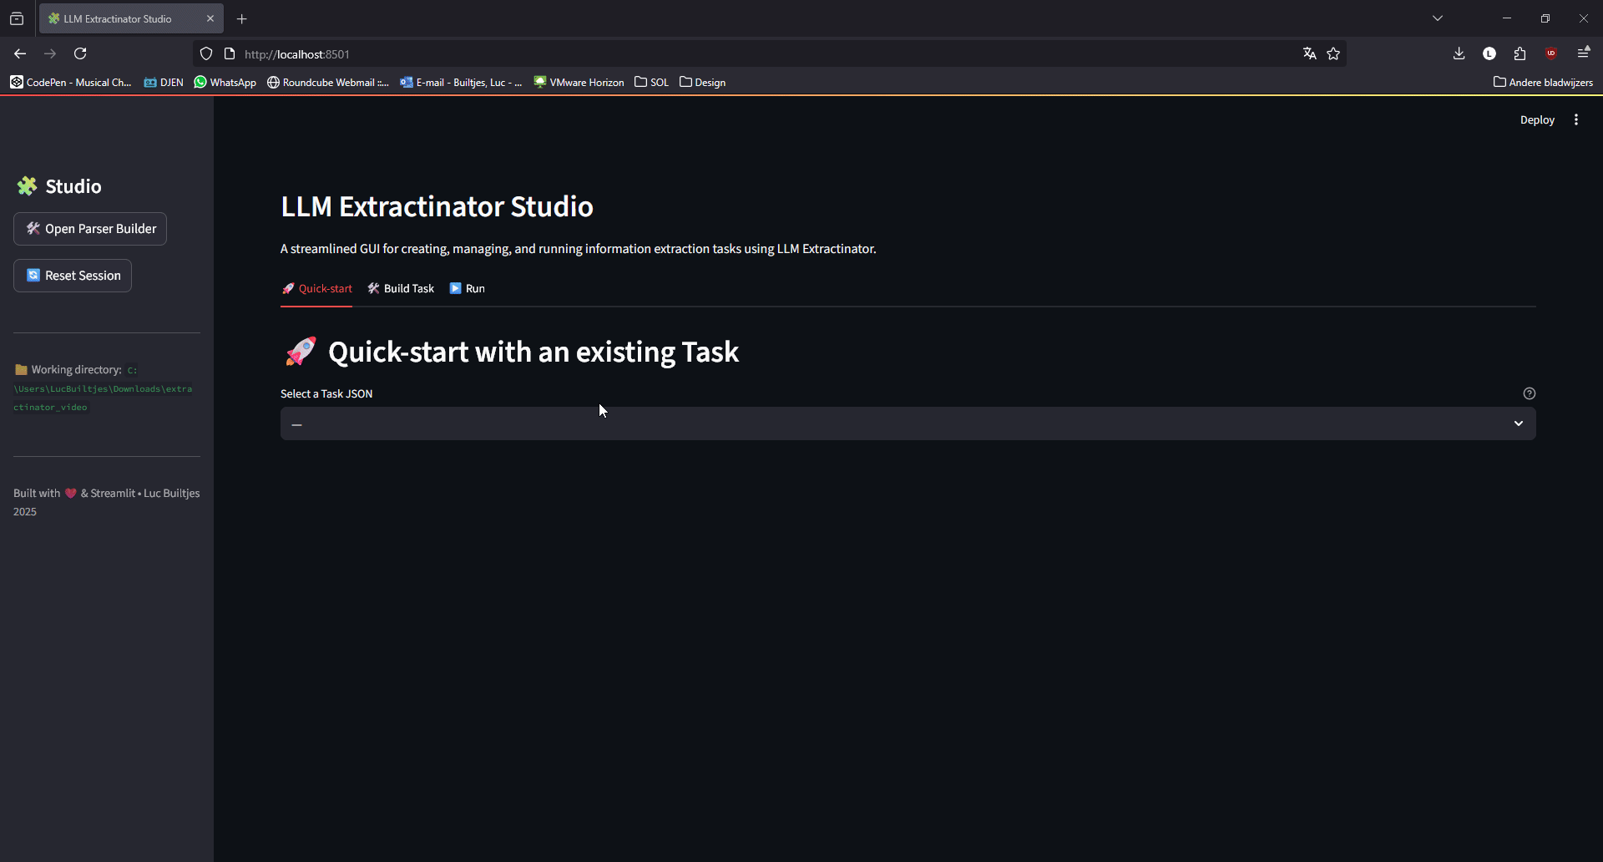
Task: Open CodePen - Musical Ch... bookmark
Action: pyautogui.click(x=71, y=83)
